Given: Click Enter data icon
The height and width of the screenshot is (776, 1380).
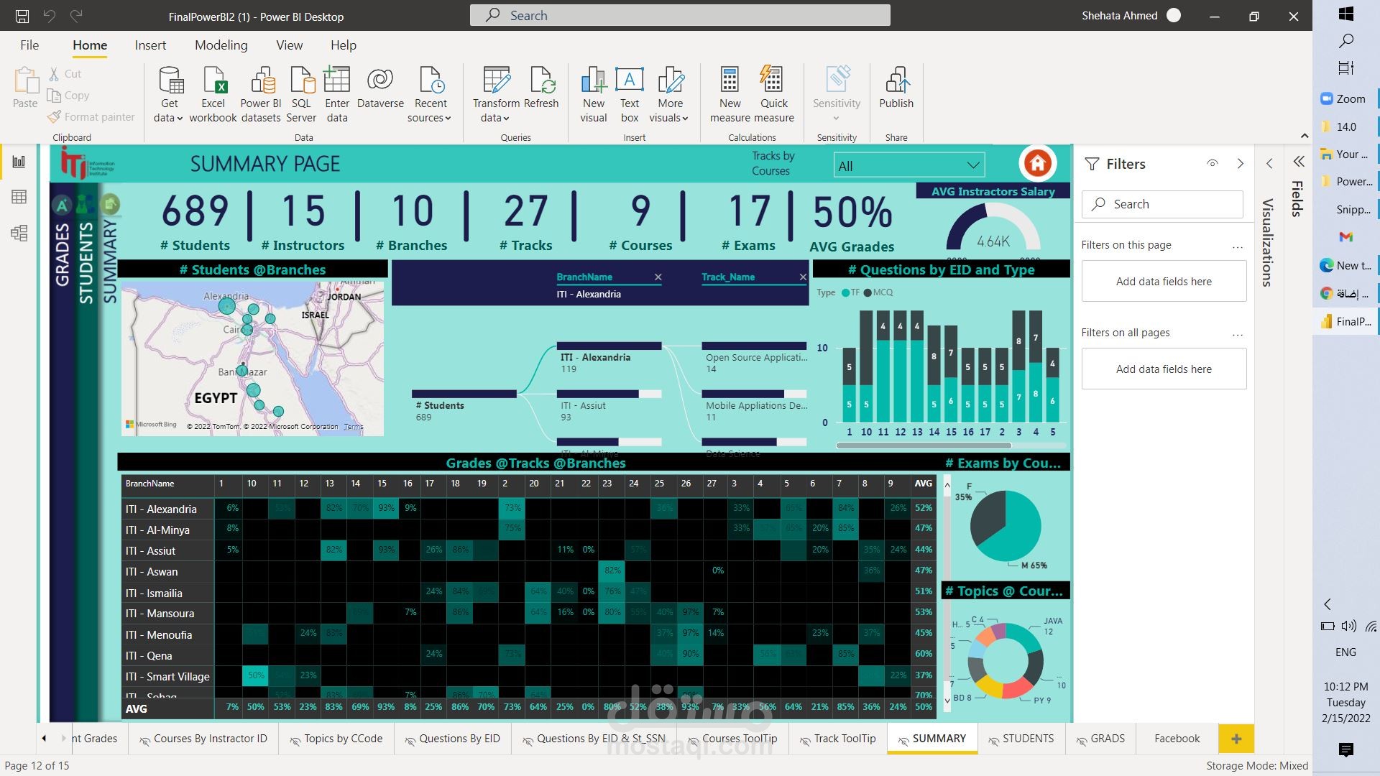Looking at the screenshot, I should [336, 80].
